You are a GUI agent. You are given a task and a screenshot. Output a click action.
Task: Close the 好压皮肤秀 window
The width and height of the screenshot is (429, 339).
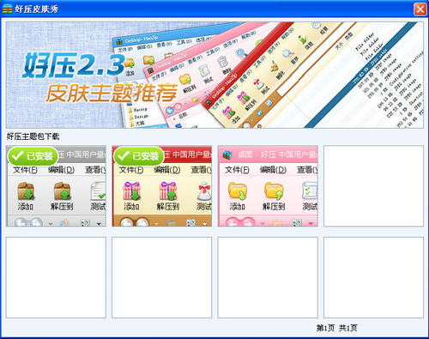point(420,9)
